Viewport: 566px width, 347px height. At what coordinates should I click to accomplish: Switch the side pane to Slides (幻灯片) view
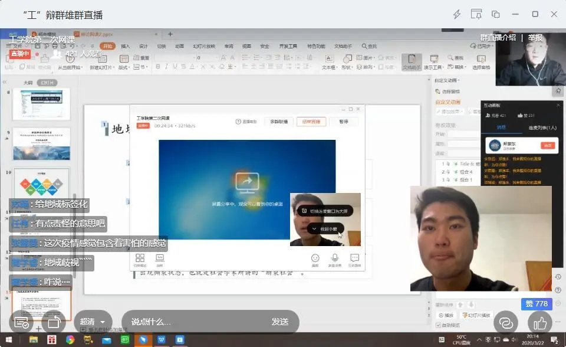pyautogui.click(x=47, y=83)
